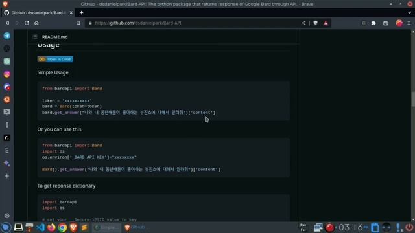Click the browser back arrow

point(7,23)
